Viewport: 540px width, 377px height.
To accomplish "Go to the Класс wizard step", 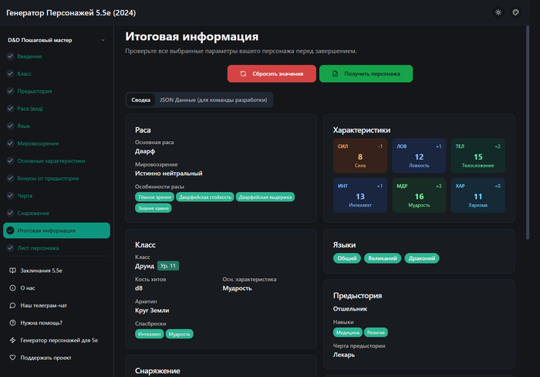I will 25,74.
